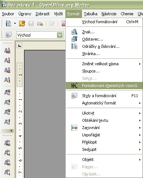The height and width of the screenshot is (178, 143).
Task: Click the greyed-out Rámec... entry
Action: coord(104,167)
